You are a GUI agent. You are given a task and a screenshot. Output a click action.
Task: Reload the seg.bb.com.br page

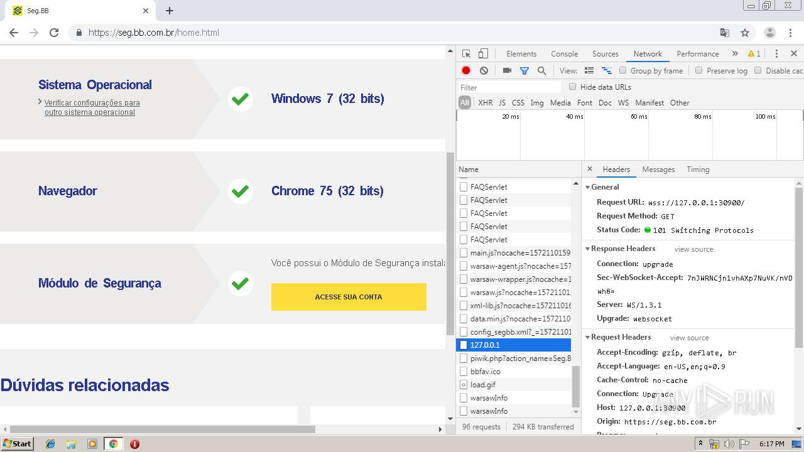[x=54, y=33]
